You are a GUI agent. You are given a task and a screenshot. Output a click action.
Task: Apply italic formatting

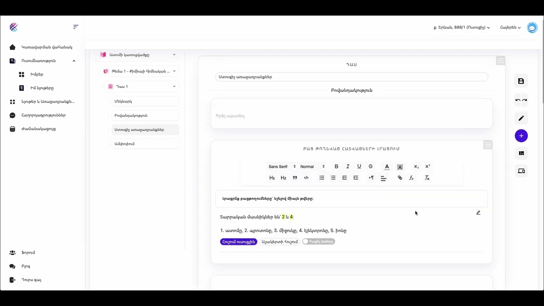tap(348, 167)
